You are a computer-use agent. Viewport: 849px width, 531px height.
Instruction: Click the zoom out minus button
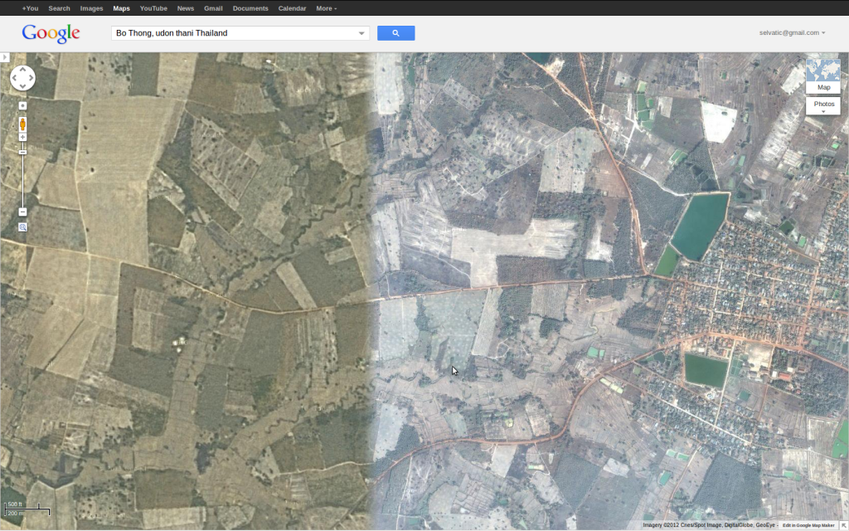22,212
